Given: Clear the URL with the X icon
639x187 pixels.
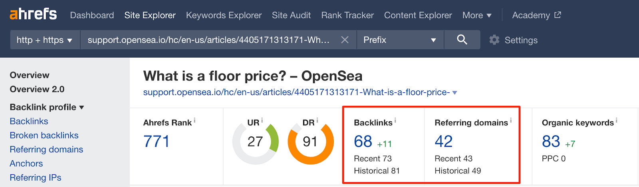Looking at the screenshot, I should tap(345, 40).
